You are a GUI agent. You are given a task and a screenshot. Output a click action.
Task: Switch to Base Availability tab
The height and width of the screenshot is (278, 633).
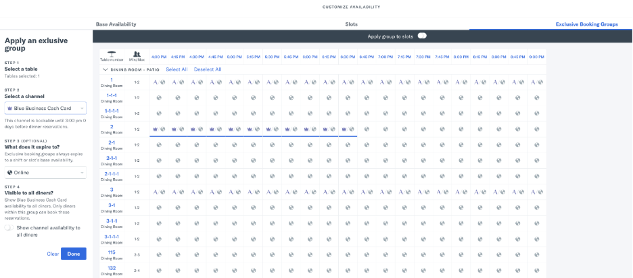(x=116, y=24)
